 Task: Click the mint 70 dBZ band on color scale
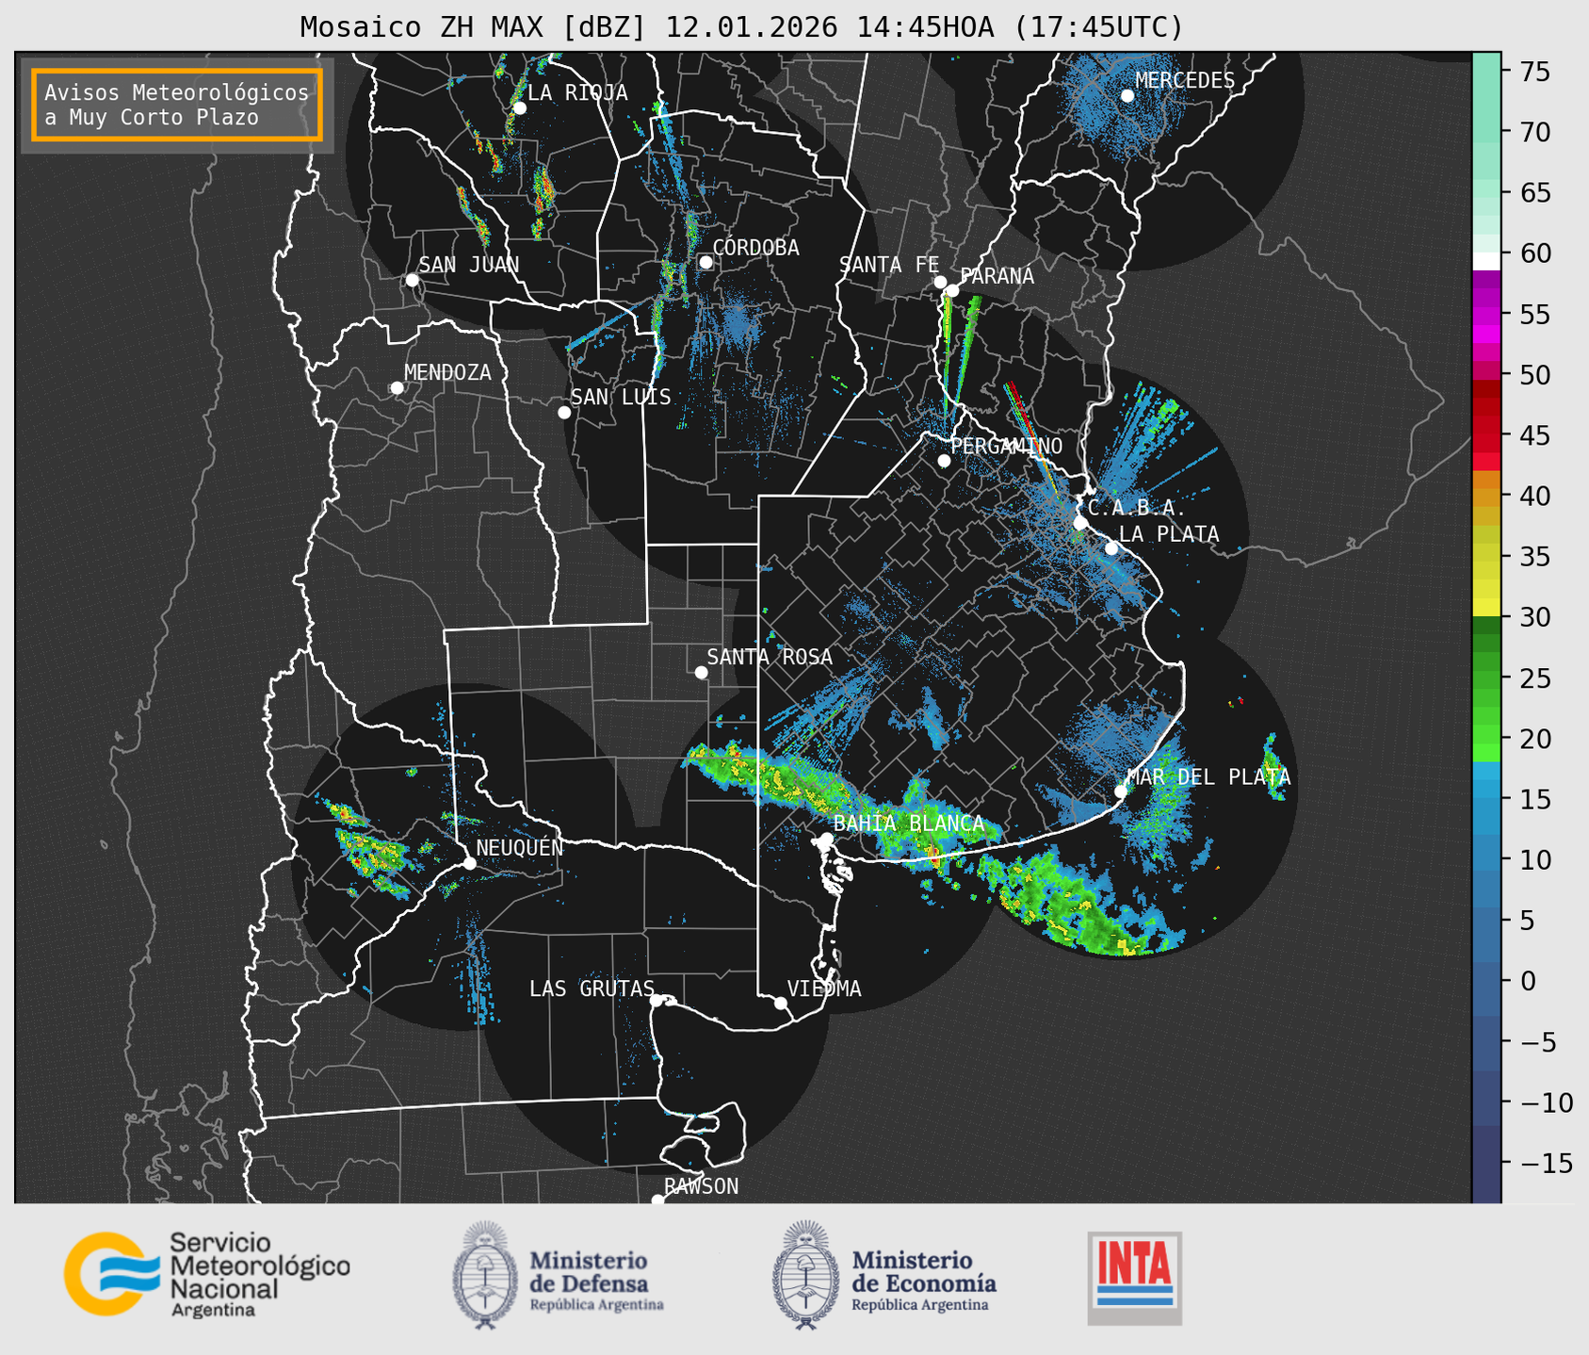click(1485, 132)
